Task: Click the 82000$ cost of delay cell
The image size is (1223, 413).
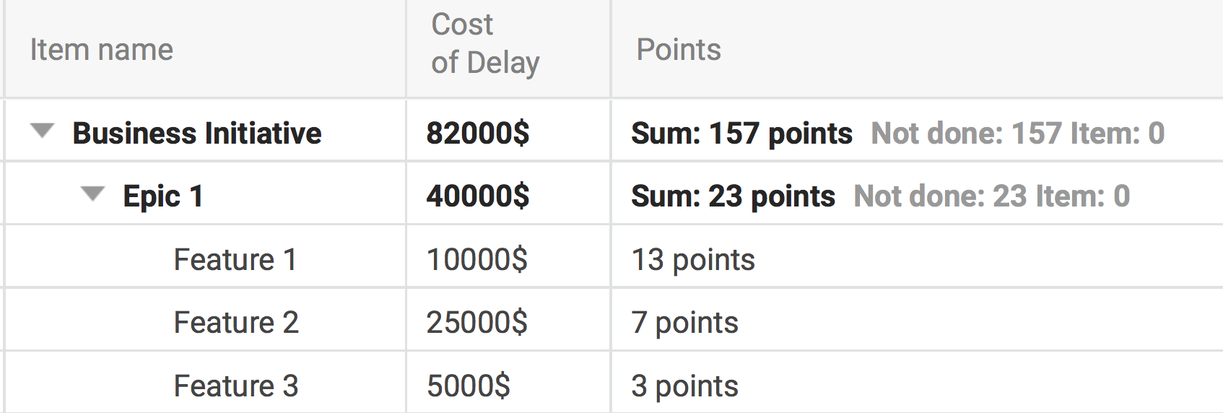Action: tap(477, 134)
